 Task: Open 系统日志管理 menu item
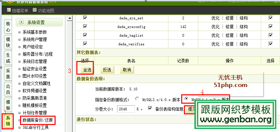tap(34, 61)
